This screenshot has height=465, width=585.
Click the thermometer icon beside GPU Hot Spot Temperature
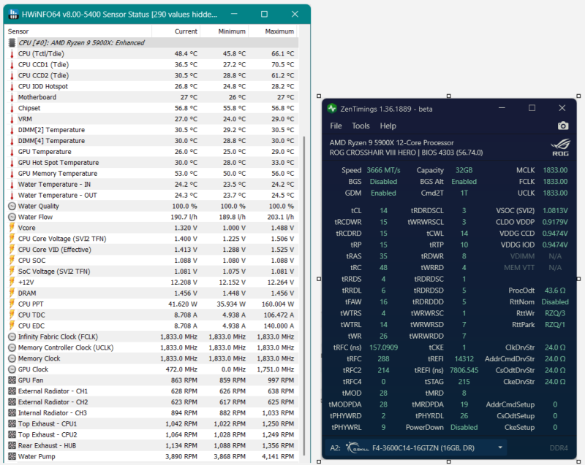click(12, 163)
